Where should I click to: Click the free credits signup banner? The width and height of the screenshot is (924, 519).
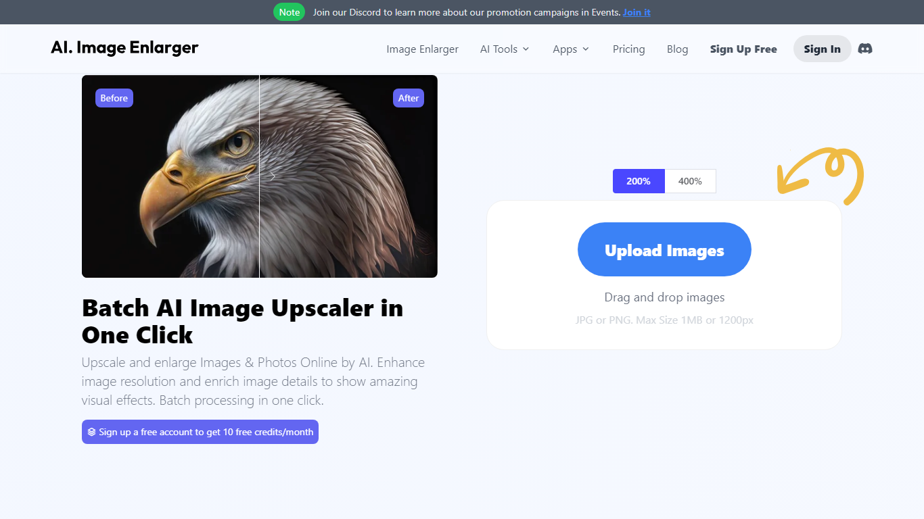[200, 432]
